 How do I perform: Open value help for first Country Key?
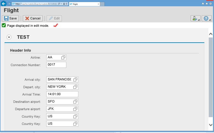coord(75,116)
